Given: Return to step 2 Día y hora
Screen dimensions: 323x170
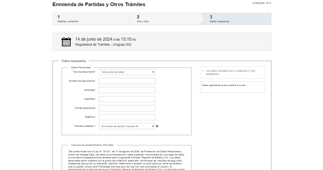Looking at the screenshot, I should coord(166,19).
